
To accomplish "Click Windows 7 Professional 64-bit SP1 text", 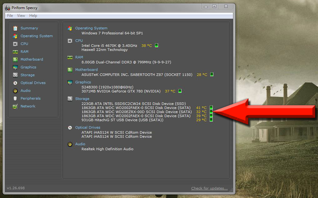I will point(112,33).
